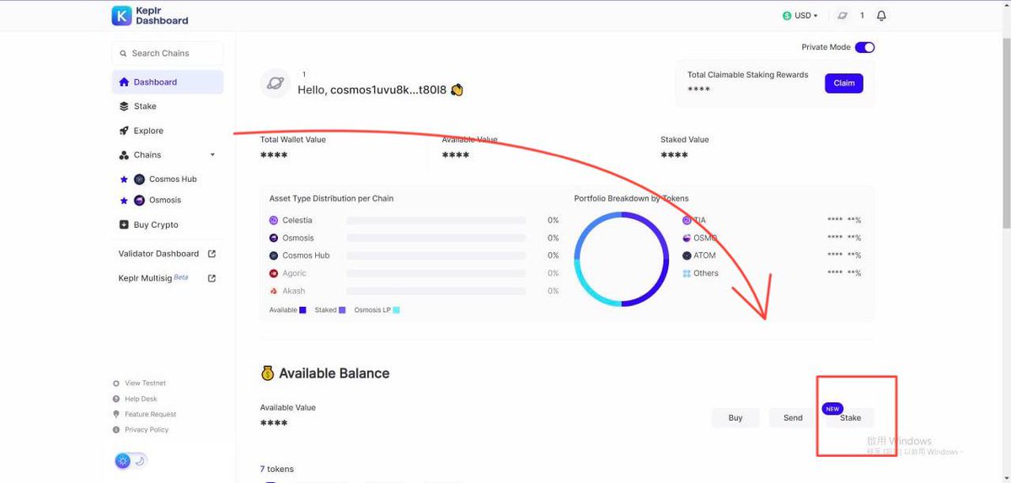
Task: Open View Testnet link
Action: click(x=145, y=383)
